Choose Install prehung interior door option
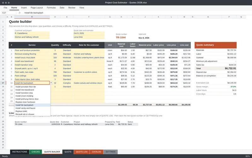252x158 pixels. (32, 99)
